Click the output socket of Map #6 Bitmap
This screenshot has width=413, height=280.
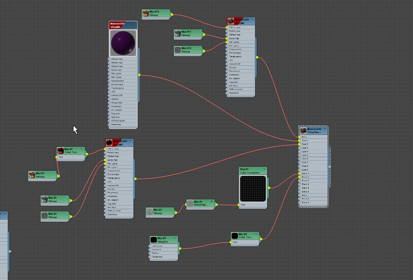point(71,200)
